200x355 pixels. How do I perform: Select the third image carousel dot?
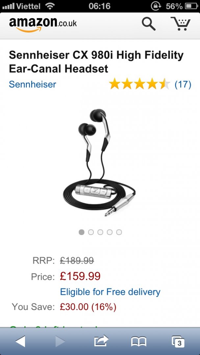pos(100,232)
